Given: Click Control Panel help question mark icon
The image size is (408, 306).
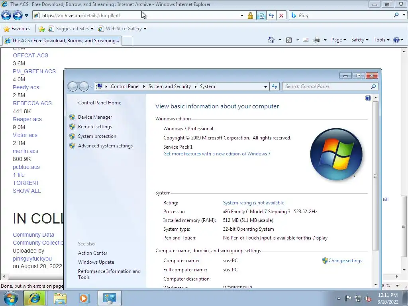Looking at the screenshot, I should point(368,98).
